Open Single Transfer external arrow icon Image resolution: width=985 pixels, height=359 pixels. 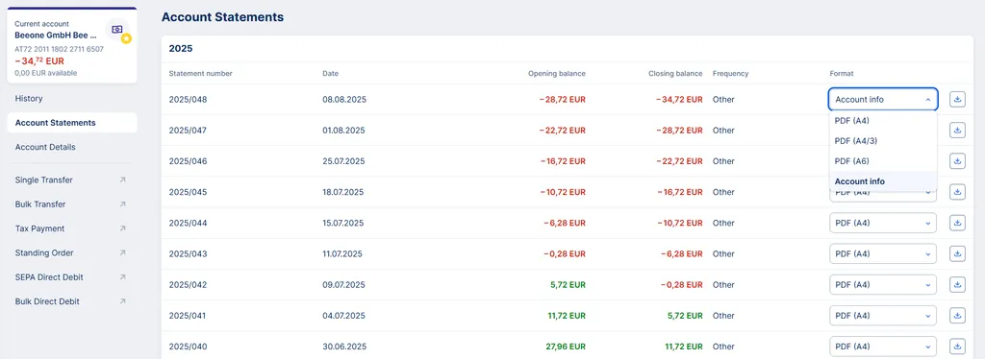tap(122, 179)
